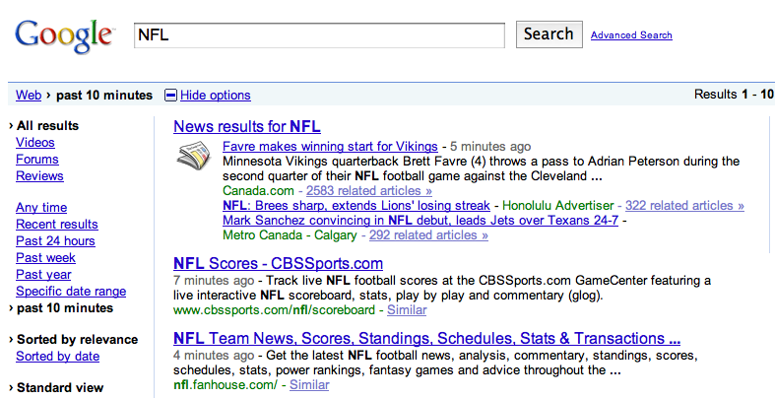The width and height of the screenshot is (775, 398).
Task: Open the Specific date range option
Action: pyautogui.click(x=71, y=292)
